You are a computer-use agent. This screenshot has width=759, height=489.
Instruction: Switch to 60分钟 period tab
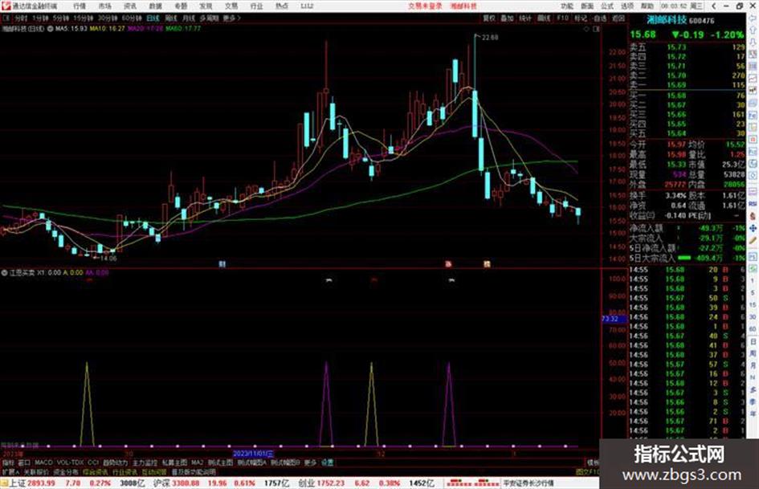[x=131, y=18]
